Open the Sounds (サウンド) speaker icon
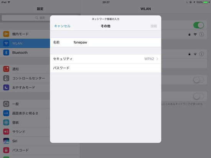Viewport: 211px width, 158px height. tap(6, 132)
